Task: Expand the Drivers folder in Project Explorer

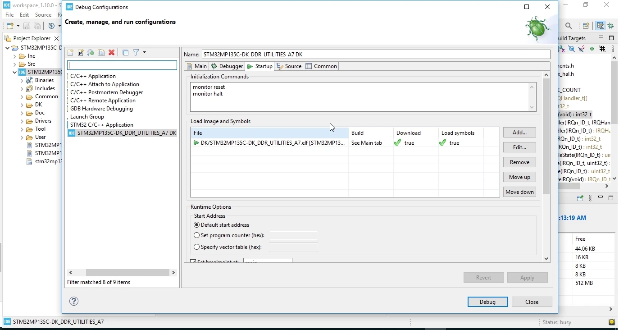Action: tap(22, 121)
